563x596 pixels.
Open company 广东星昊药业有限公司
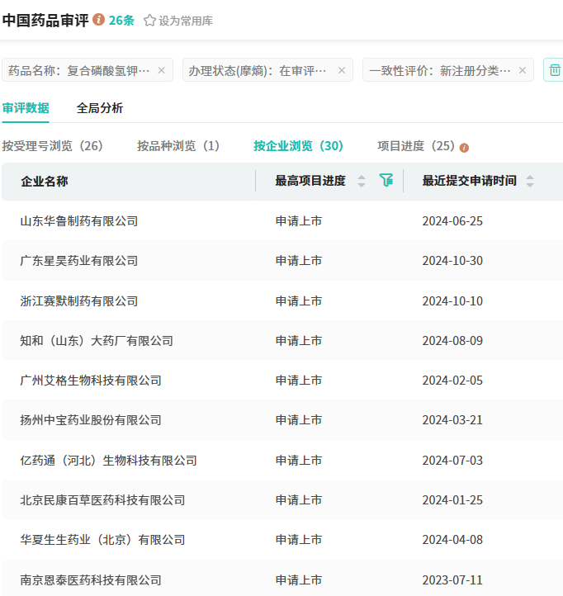click(79, 261)
